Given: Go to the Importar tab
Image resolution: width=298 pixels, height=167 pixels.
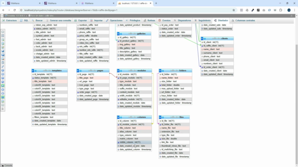Looking at the screenshot, I should pyautogui.click(x=96, y=20).
